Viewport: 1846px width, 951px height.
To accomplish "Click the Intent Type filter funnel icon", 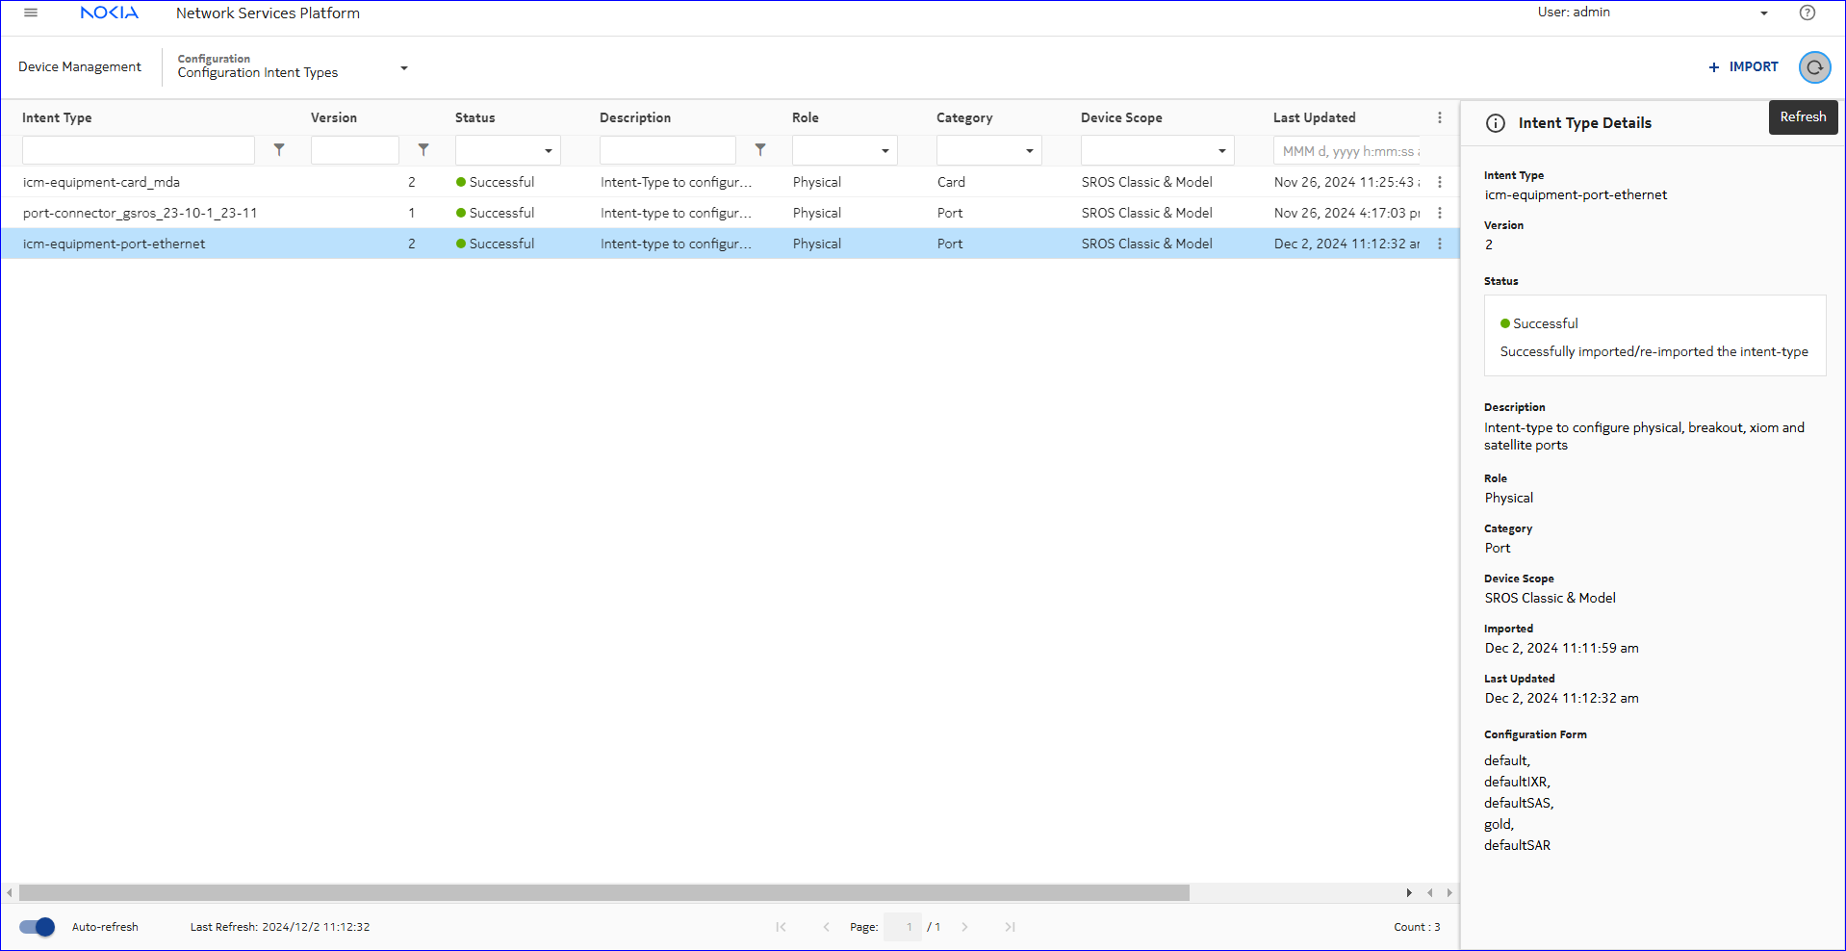I will click(279, 150).
